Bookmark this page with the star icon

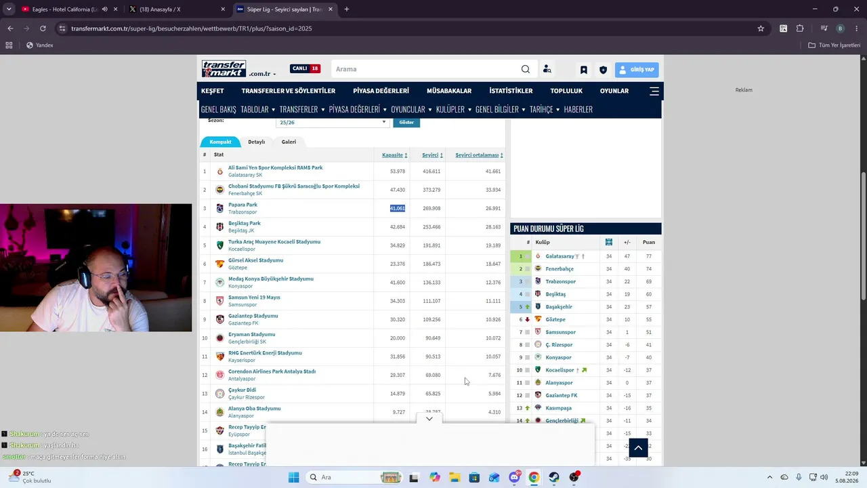coord(761,28)
